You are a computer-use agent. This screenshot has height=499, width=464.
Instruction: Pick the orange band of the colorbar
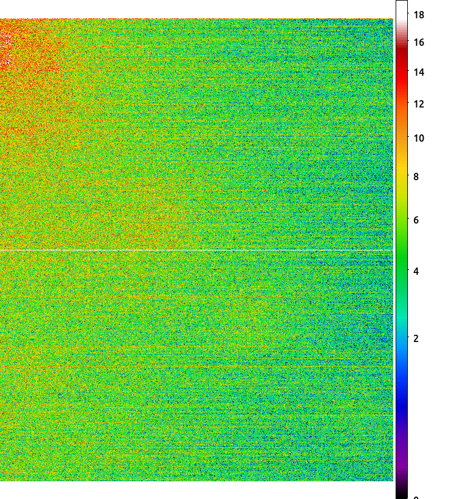point(402,127)
